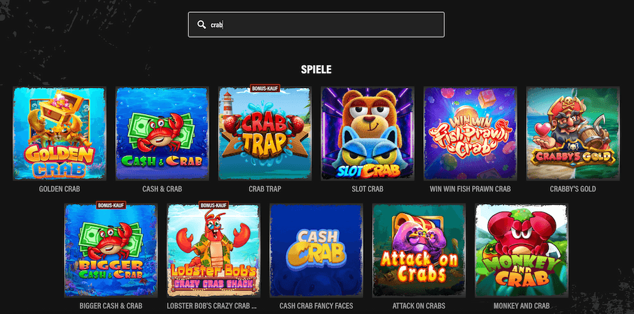Click the 'SLOT CRAB' title text
634x314 pixels.
pos(368,189)
